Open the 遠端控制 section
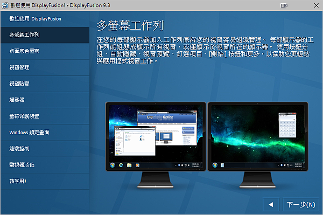The height and width of the screenshot is (215, 323). pyautogui.click(x=45, y=149)
